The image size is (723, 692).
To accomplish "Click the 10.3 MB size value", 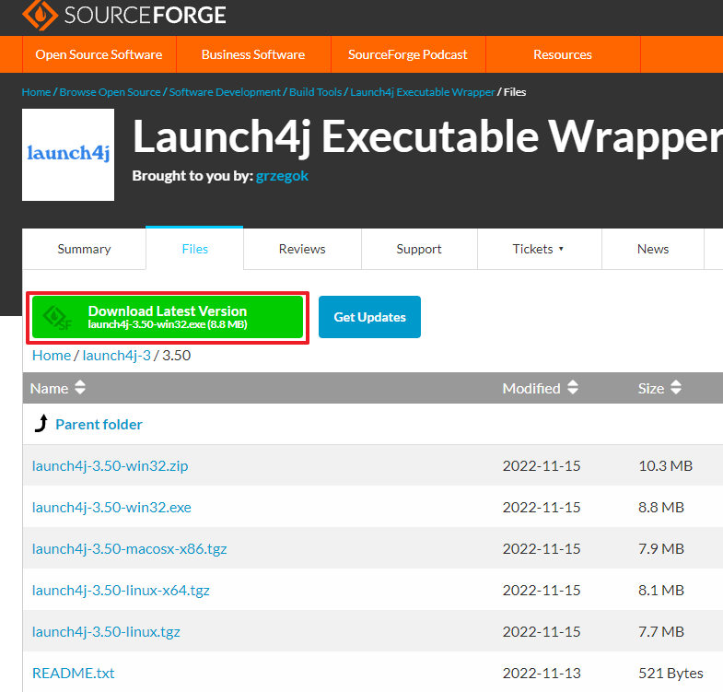I will [665, 465].
